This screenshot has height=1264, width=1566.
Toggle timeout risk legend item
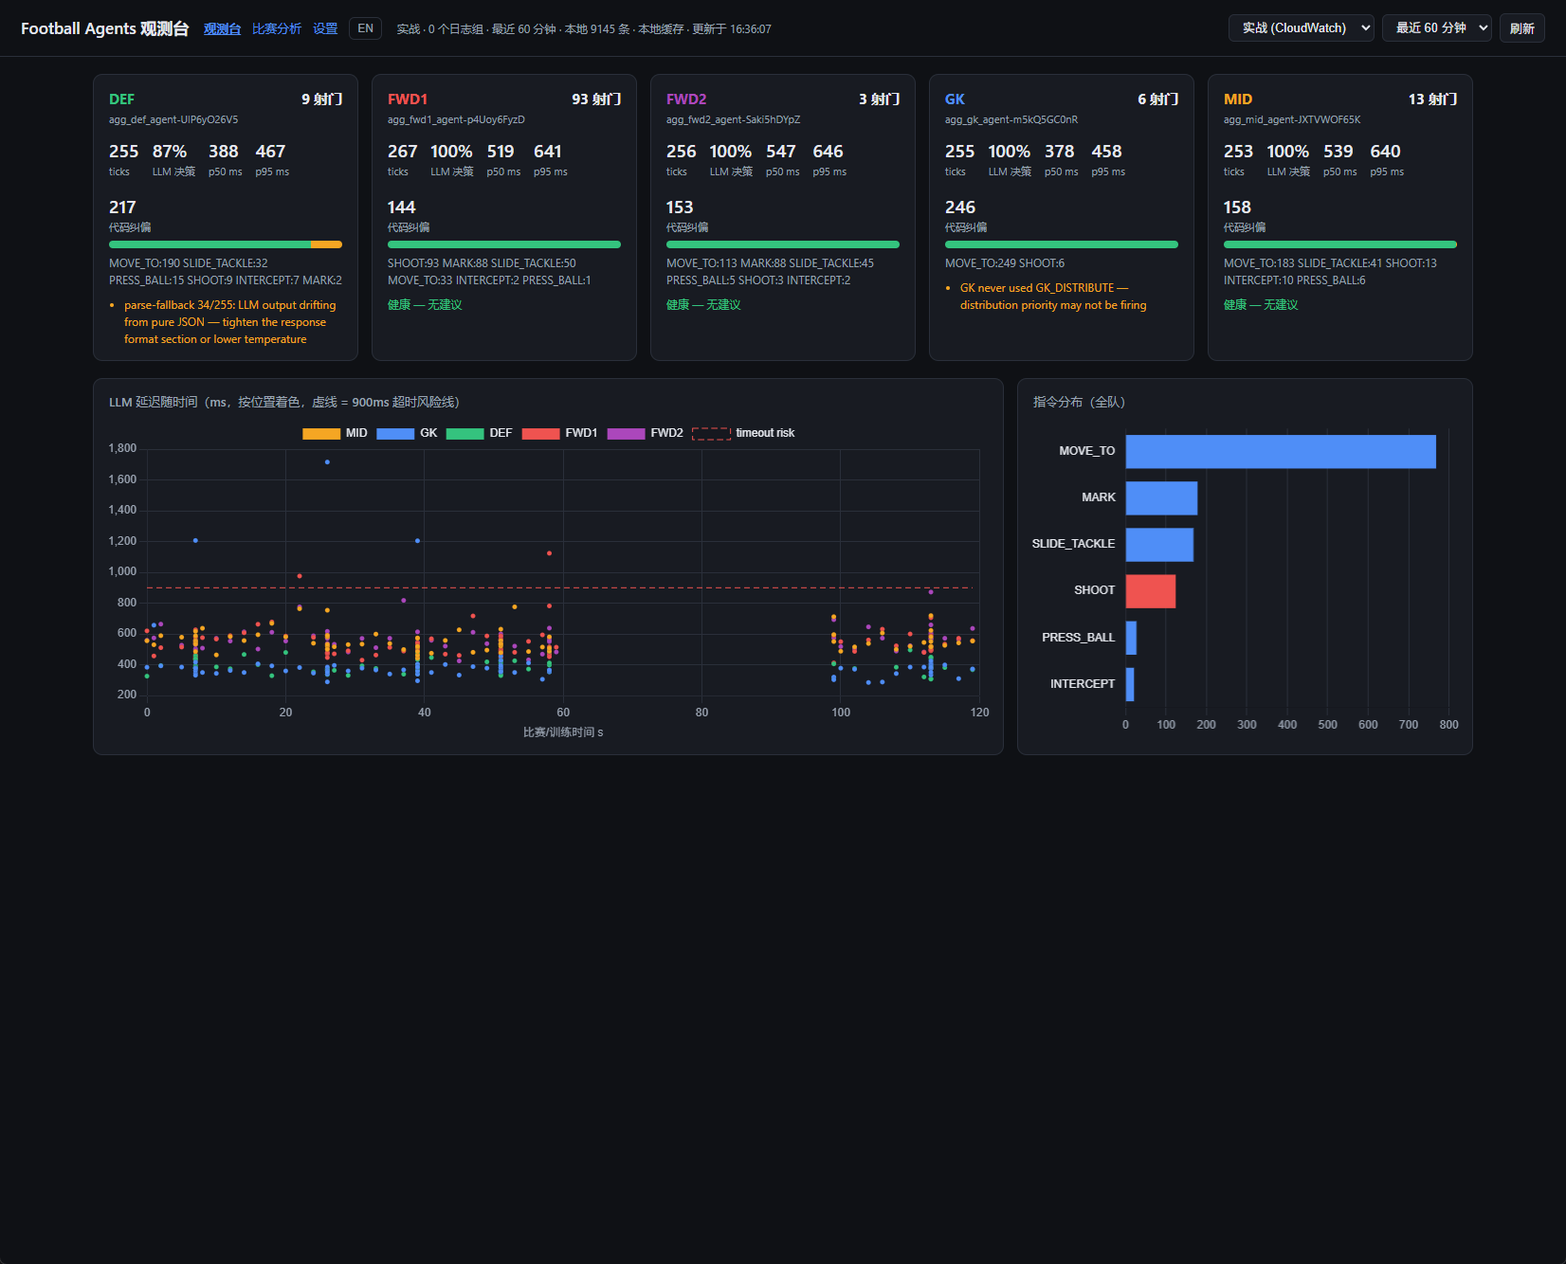tap(743, 433)
